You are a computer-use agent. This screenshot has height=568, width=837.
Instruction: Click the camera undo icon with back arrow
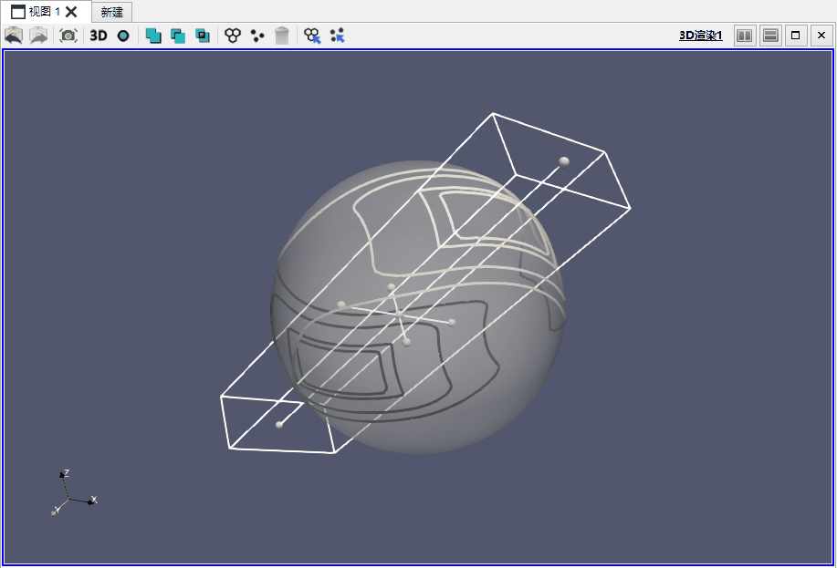pyautogui.click(x=14, y=36)
